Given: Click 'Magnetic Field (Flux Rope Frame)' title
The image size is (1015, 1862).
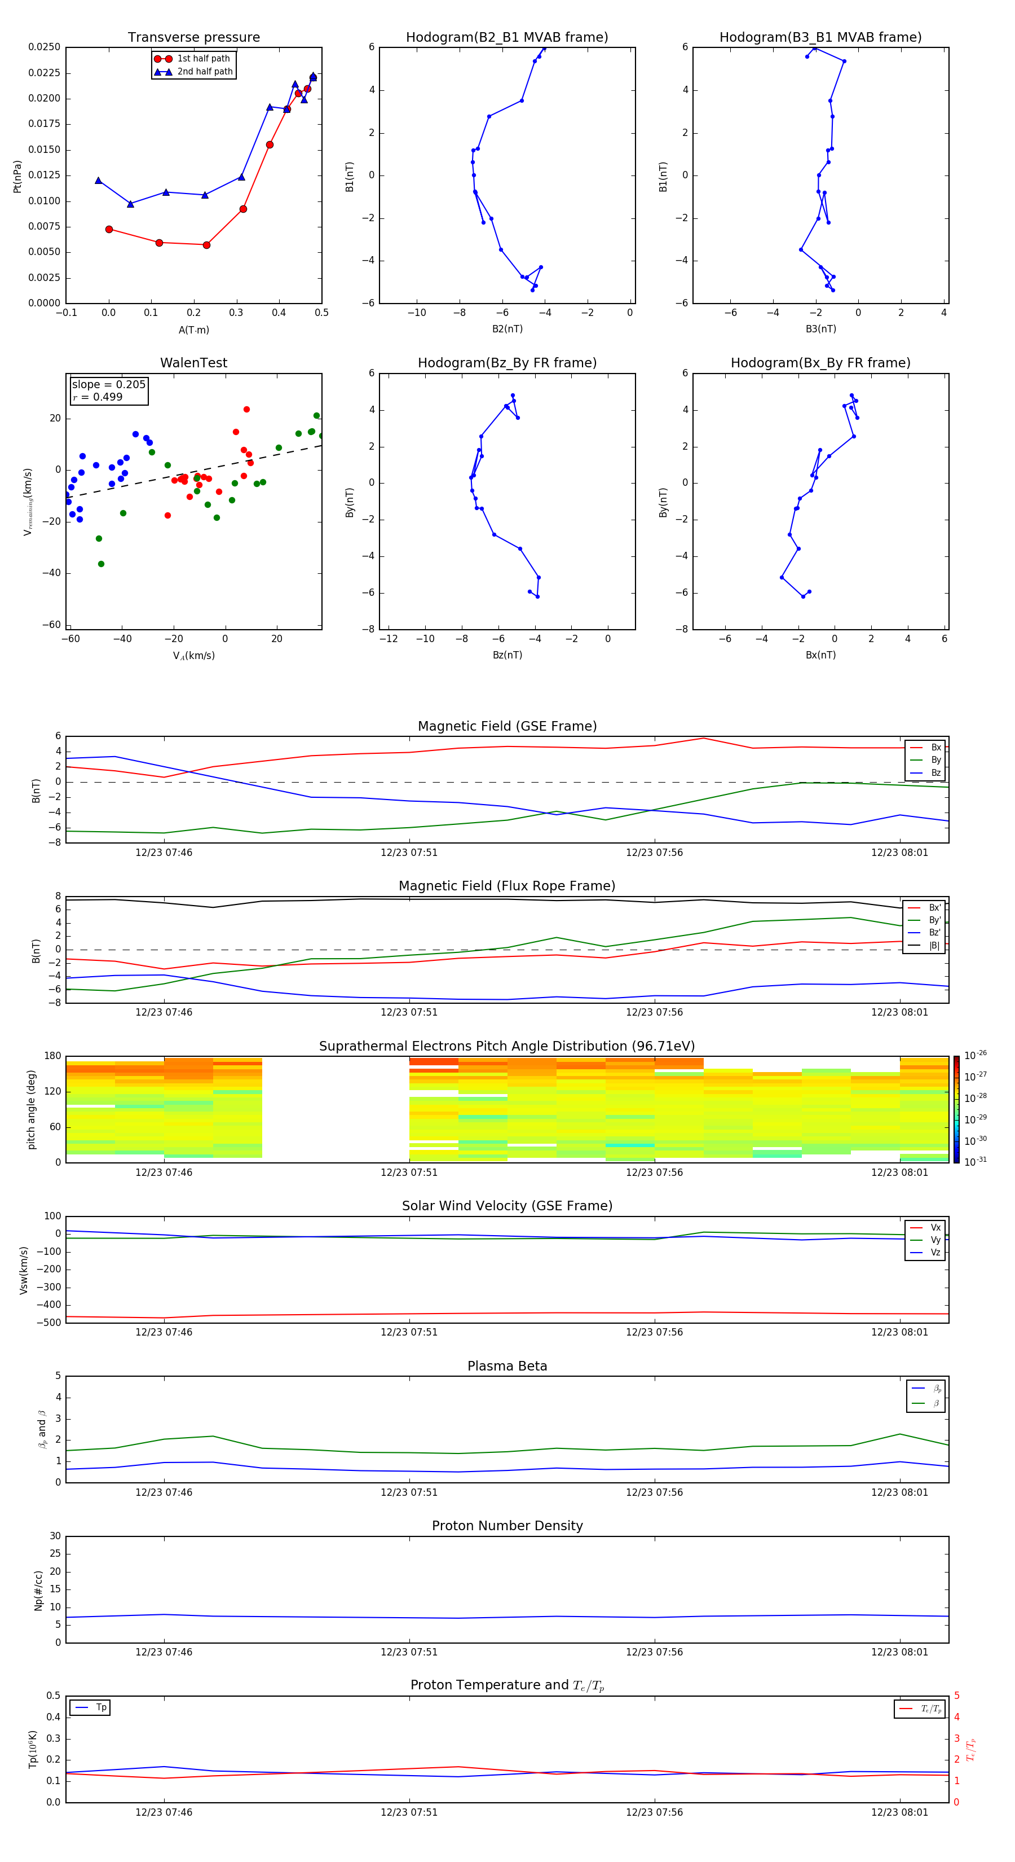Looking at the screenshot, I should [507, 885].
